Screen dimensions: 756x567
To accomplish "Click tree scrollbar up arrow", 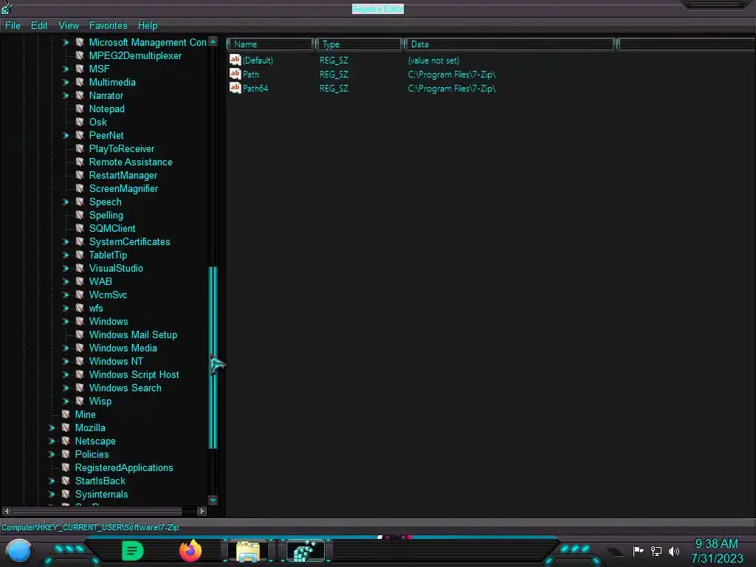I will pos(213,41).
